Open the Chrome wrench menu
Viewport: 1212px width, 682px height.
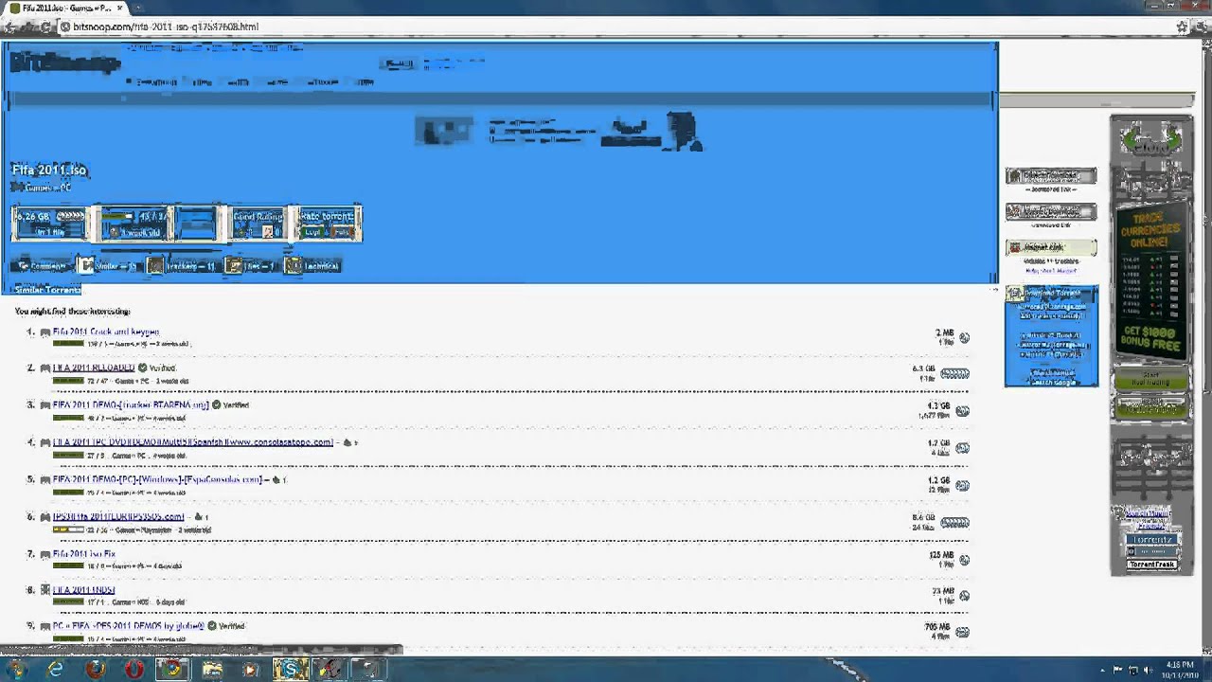(1201, 27)
